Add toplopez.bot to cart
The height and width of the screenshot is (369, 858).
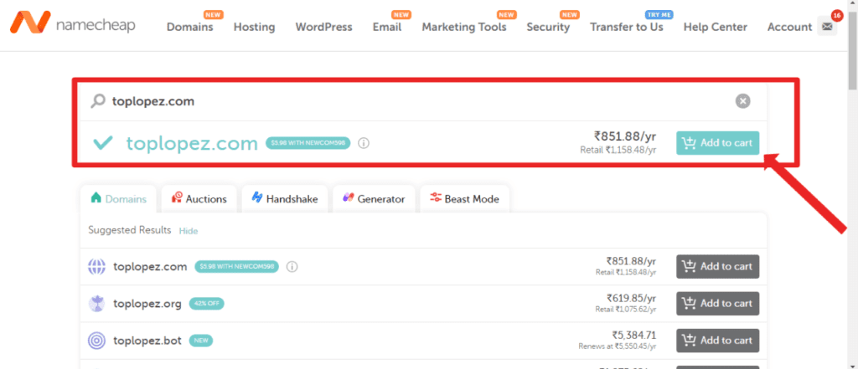(717, 341)
